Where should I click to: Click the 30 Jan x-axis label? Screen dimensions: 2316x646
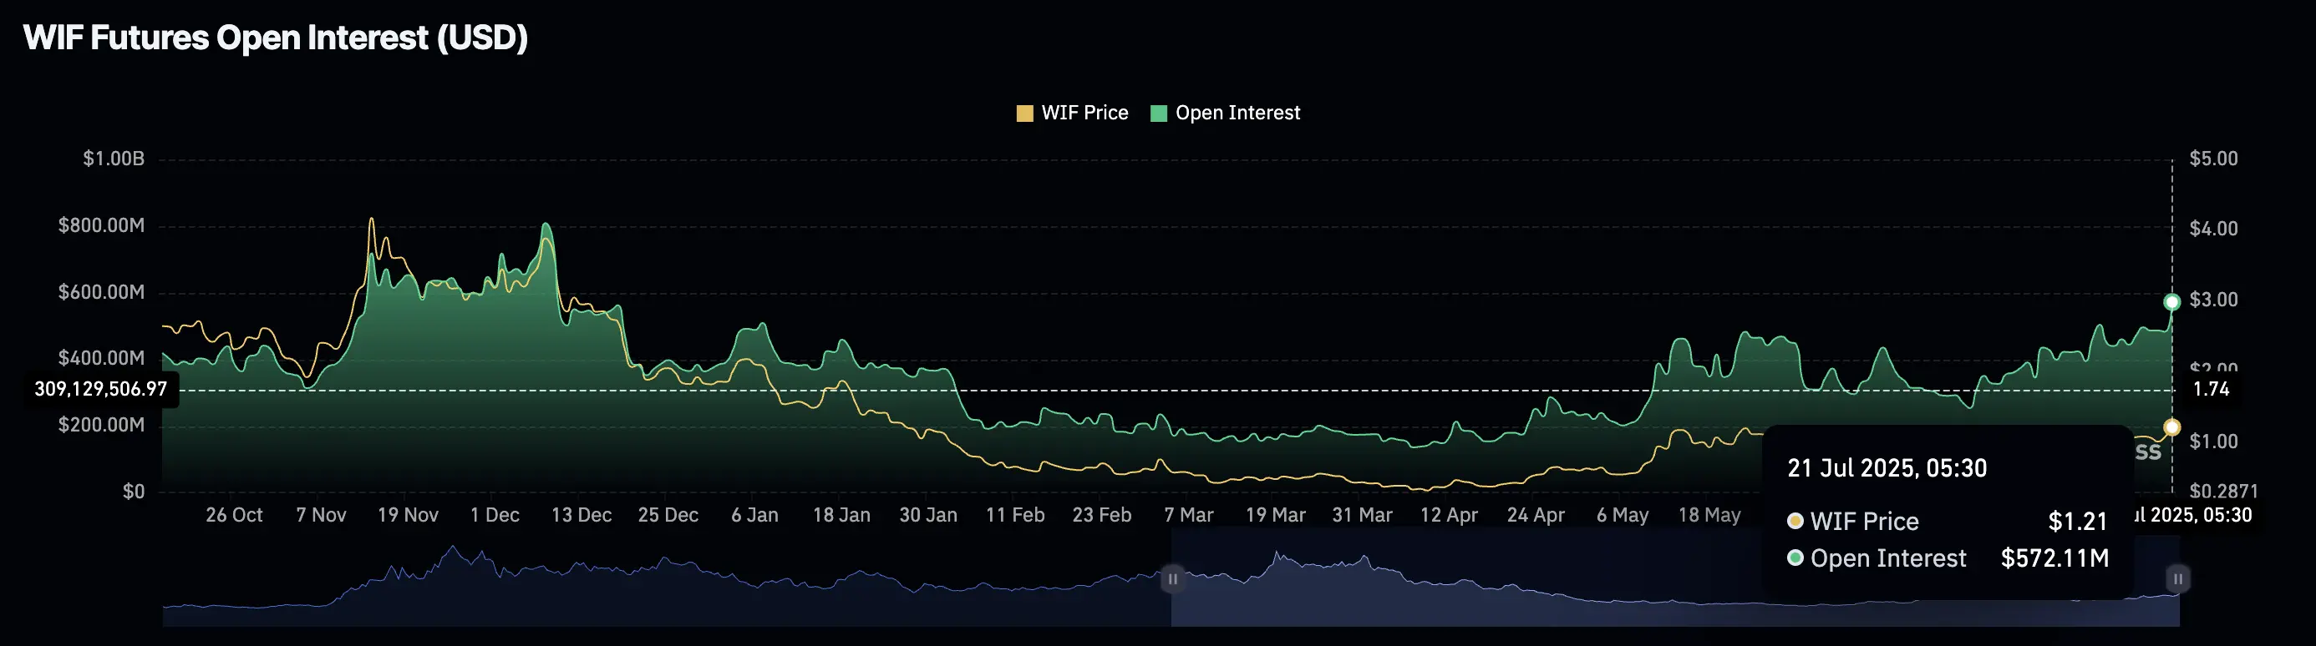(928, 515)
